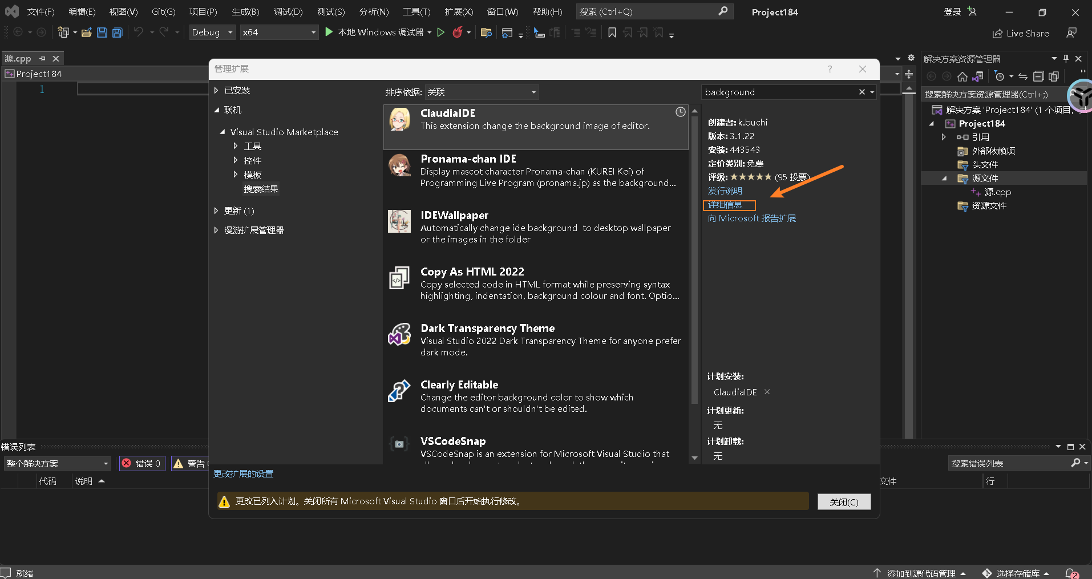Click 向 Microsoft 报告扩展 link

[x=752, y=218]
